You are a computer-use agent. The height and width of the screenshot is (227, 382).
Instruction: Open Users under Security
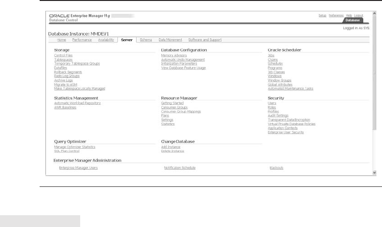point(272,103)
